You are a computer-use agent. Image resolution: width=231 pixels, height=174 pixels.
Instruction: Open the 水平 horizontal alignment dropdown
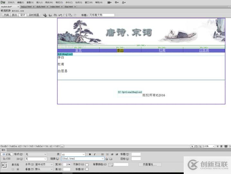point(44,164)
